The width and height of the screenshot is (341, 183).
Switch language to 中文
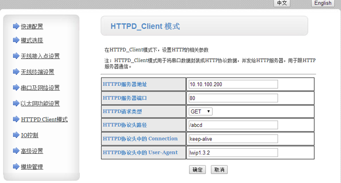282,3
